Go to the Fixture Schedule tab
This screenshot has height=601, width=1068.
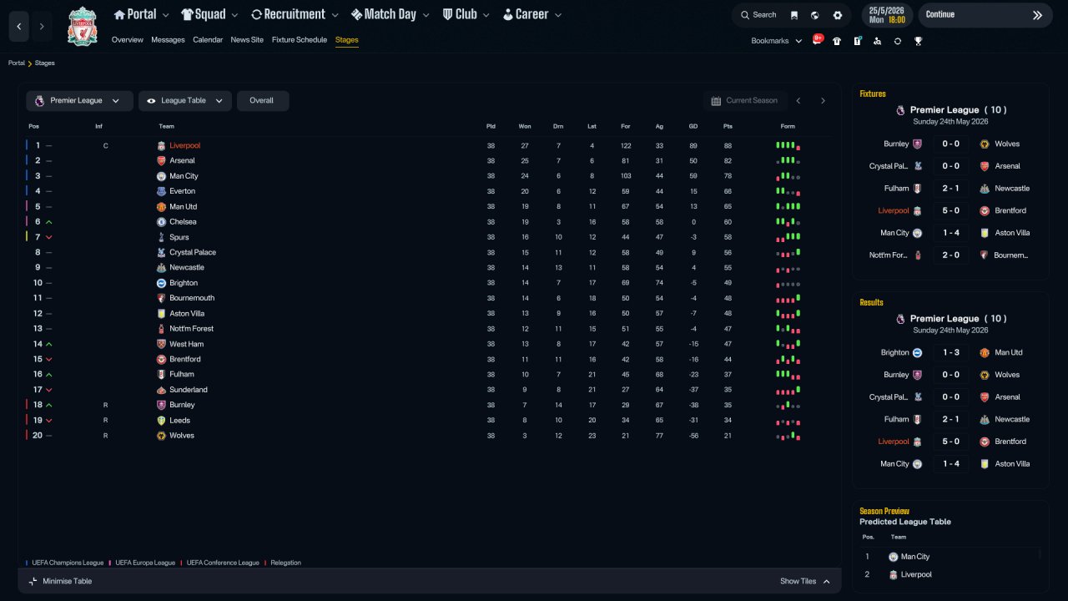pyautogui.click(x=300, y=40)
